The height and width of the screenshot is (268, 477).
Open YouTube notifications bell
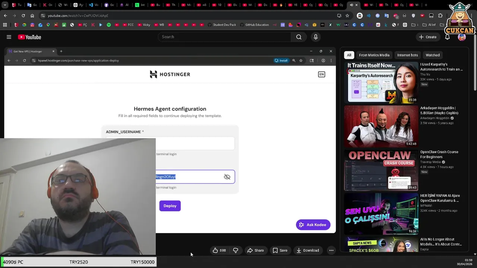(x=448, y=37)
